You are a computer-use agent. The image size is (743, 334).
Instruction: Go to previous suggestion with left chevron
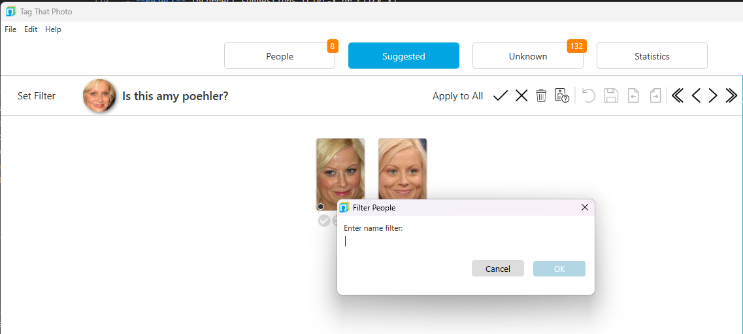click(695, 95)
